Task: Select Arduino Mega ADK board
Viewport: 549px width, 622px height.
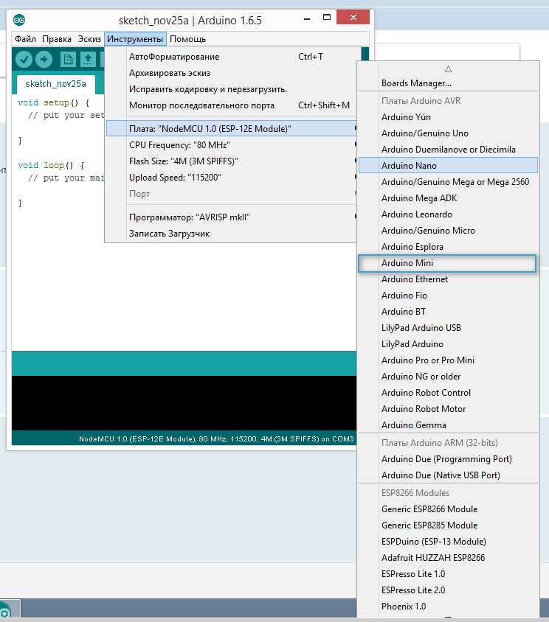Action: (448, 198)
